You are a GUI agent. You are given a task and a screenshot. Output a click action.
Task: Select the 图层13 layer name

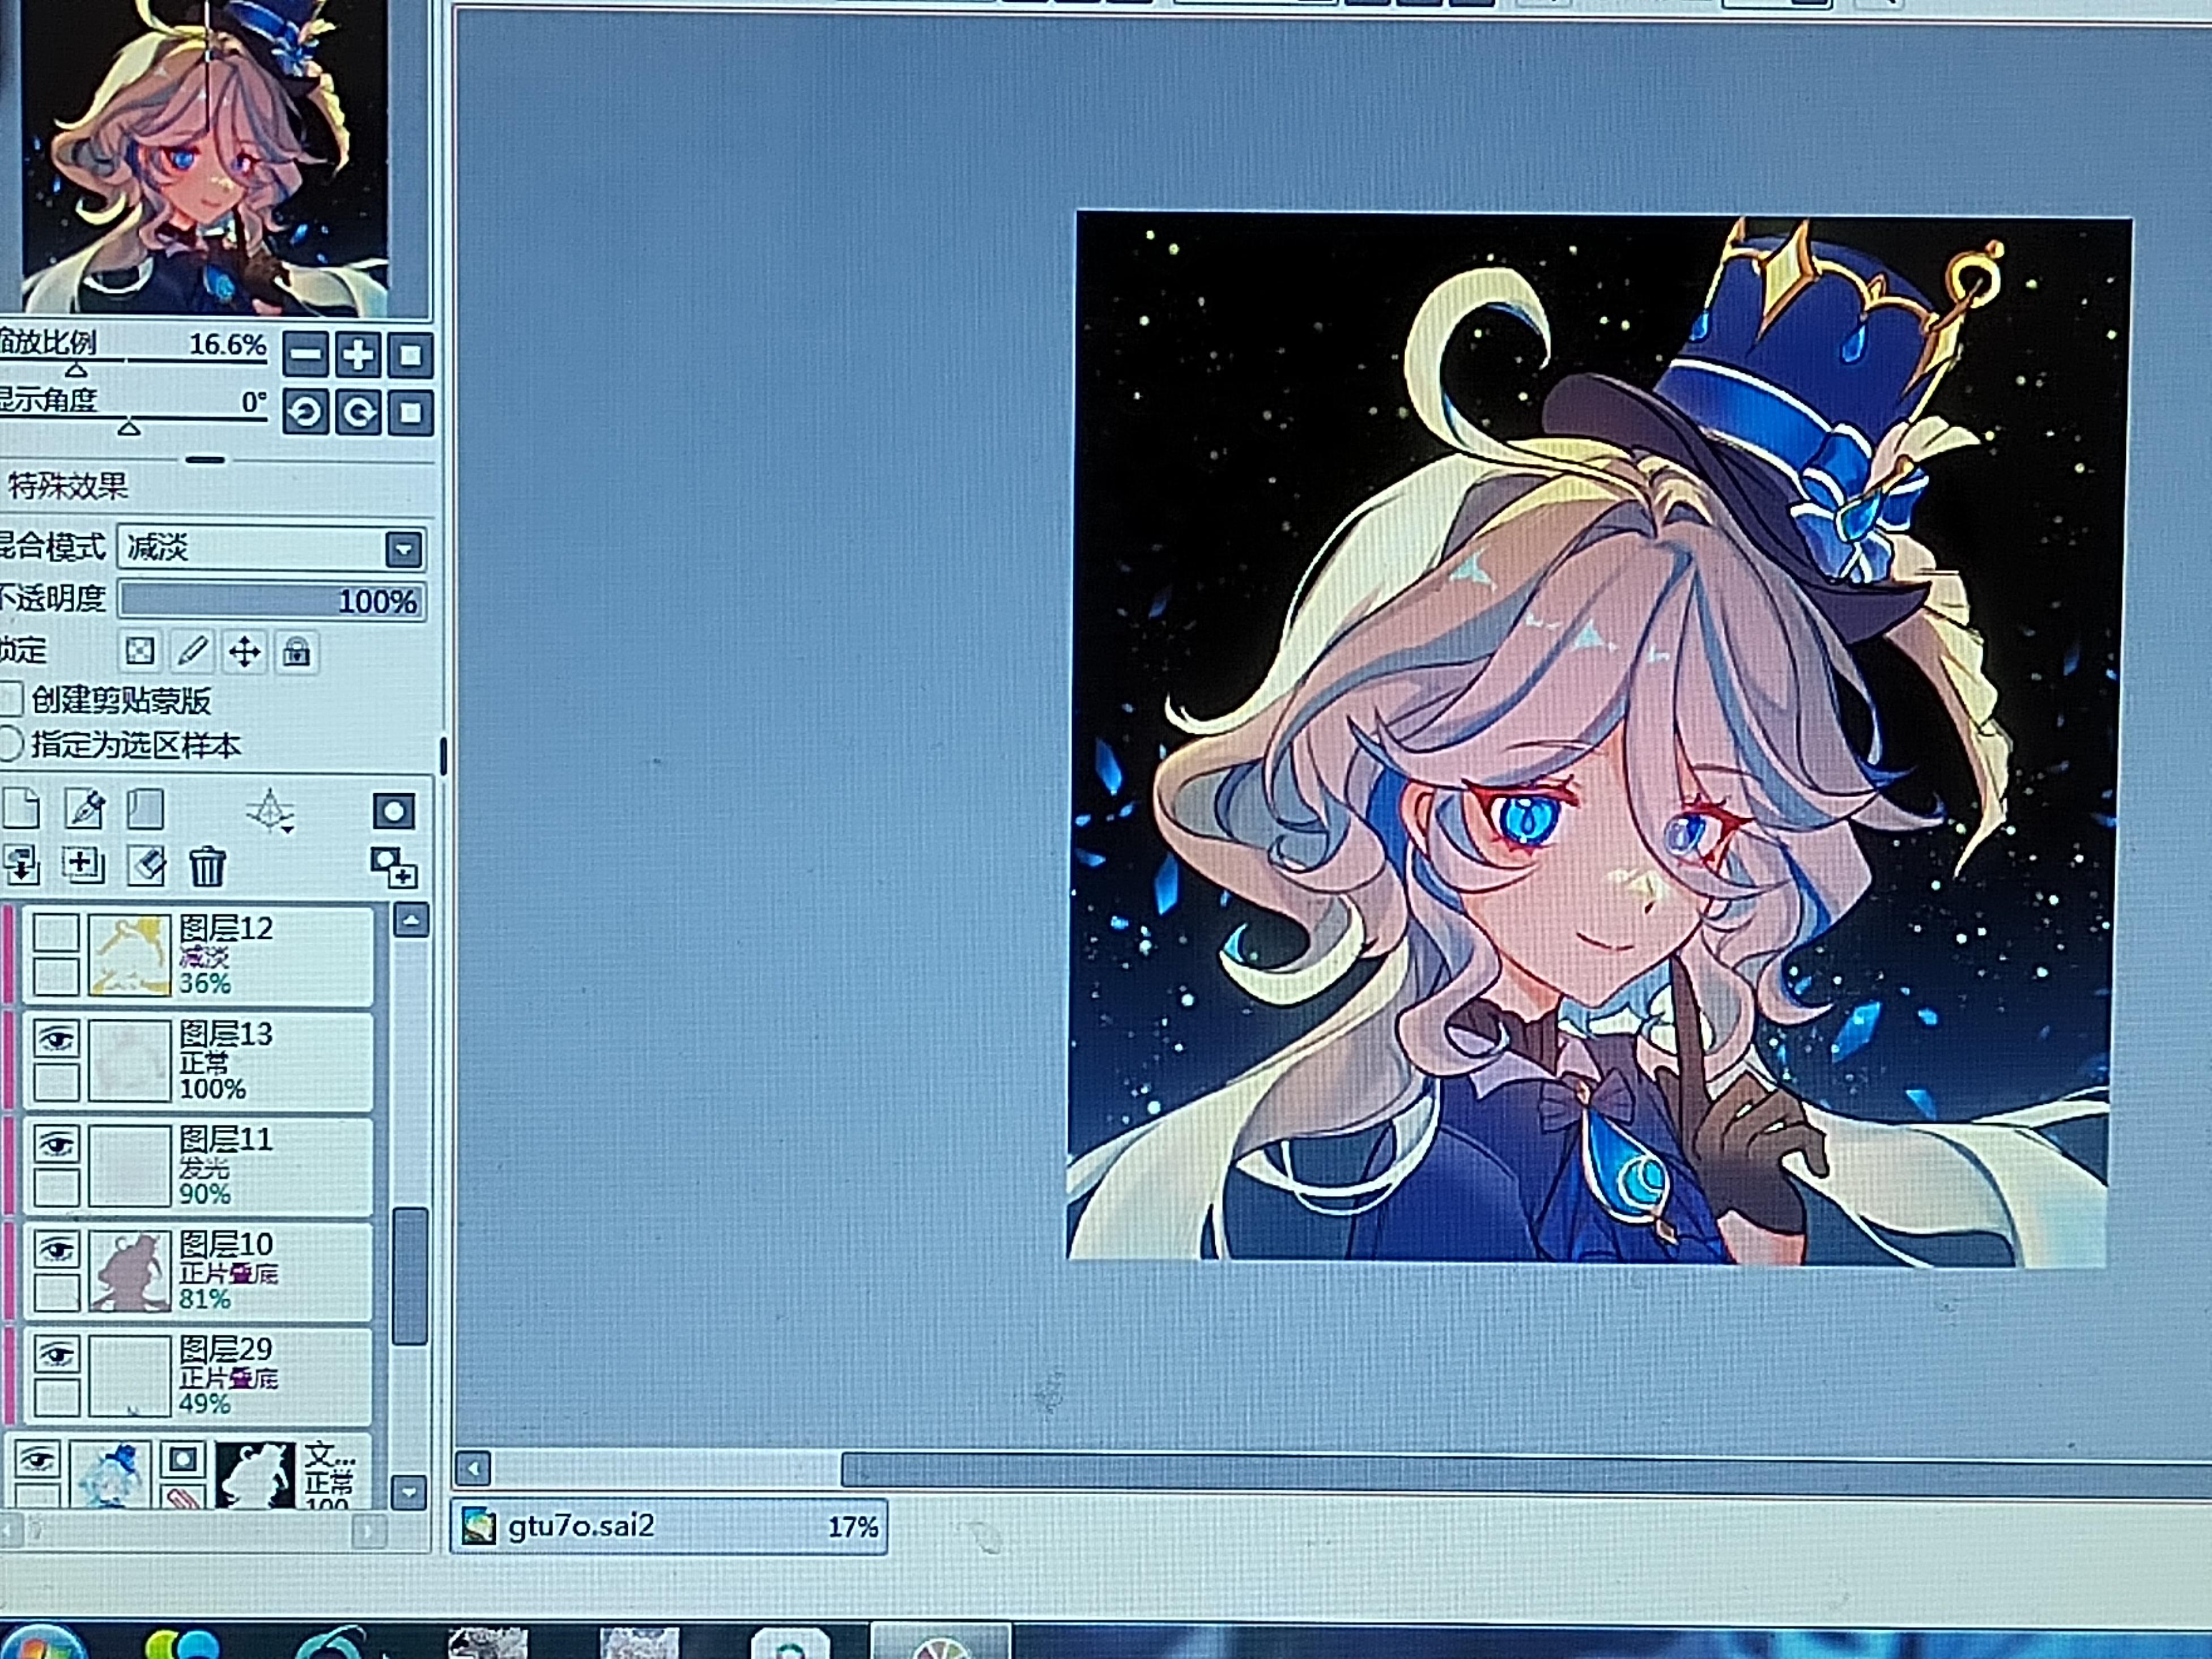point(226,1033)
